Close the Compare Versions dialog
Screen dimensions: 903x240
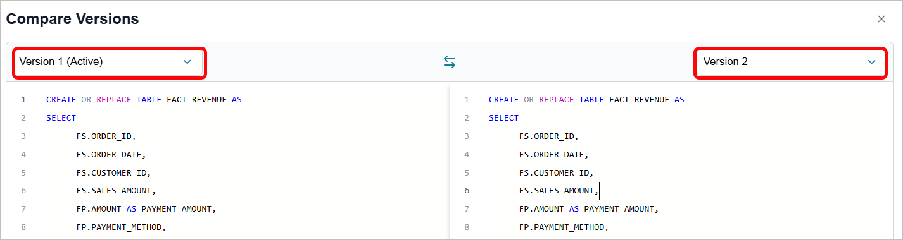tap(881, 19)
